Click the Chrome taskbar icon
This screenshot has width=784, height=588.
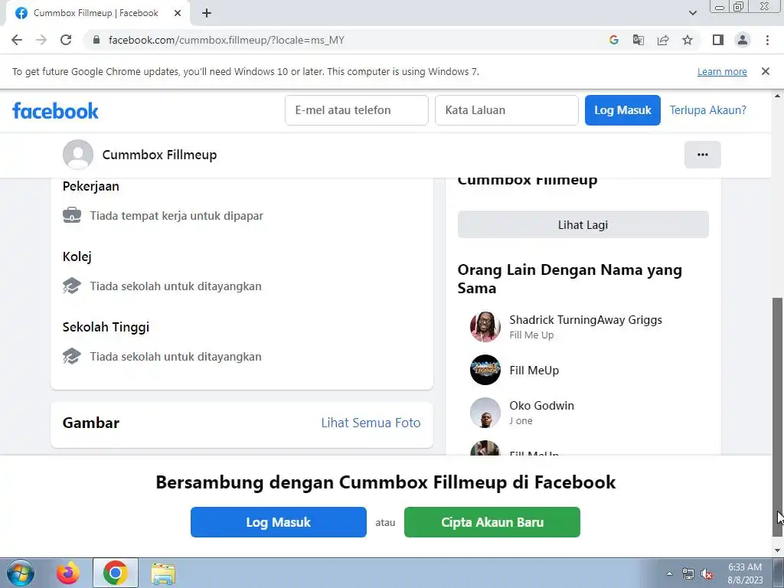[x=116, y=573]
